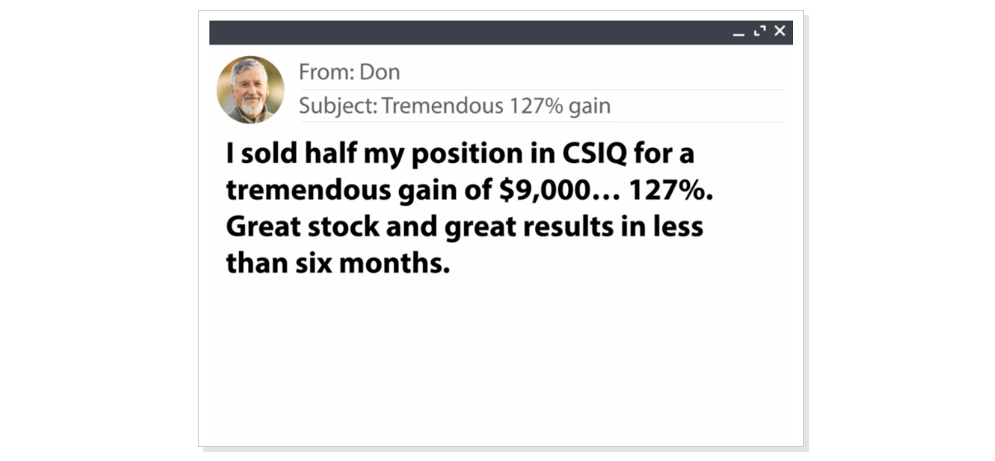Click the dark title bar of the email
This screenshot has height=461, width=995.
coord(470,32)
